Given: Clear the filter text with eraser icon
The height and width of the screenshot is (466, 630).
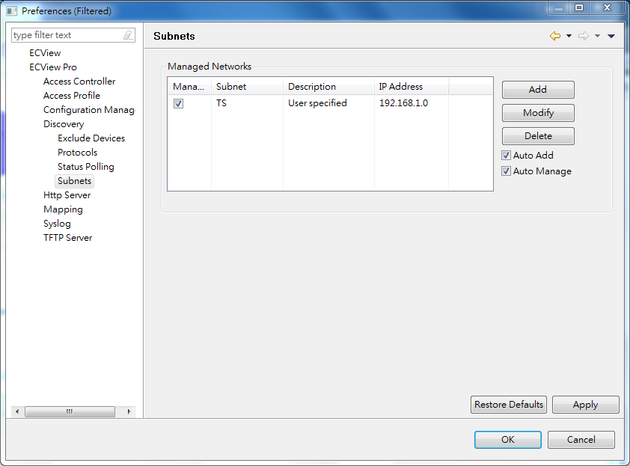Looking at the screenshot, I should (x=128, y=35).
